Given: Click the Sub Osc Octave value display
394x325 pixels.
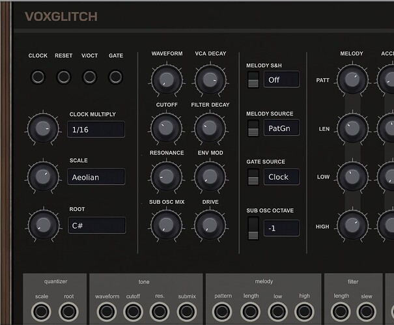Looking at the screenshot, I should 281,228.
